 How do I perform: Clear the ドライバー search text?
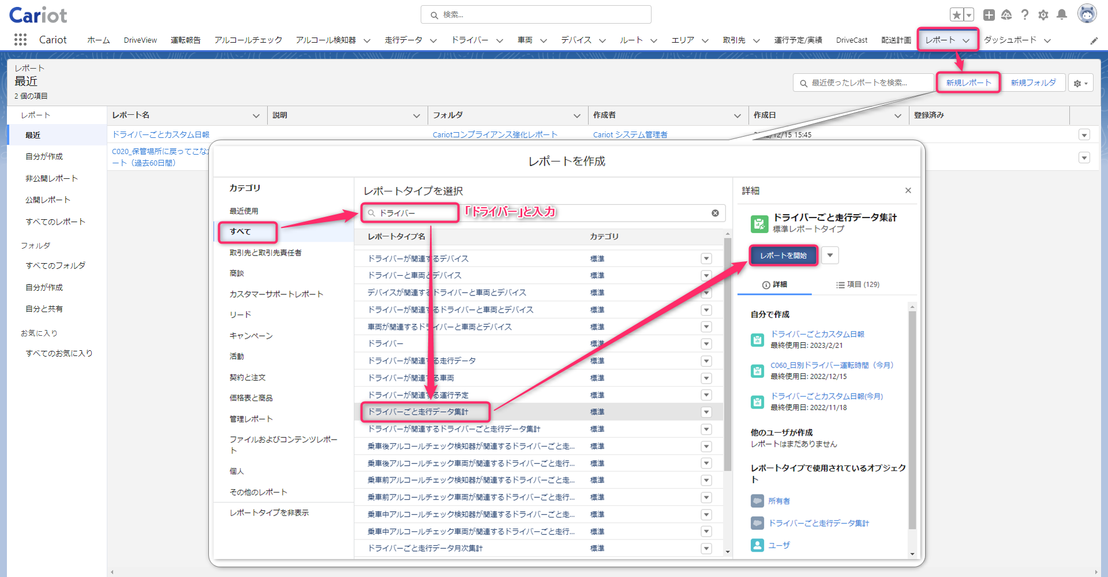click(715, 213)
